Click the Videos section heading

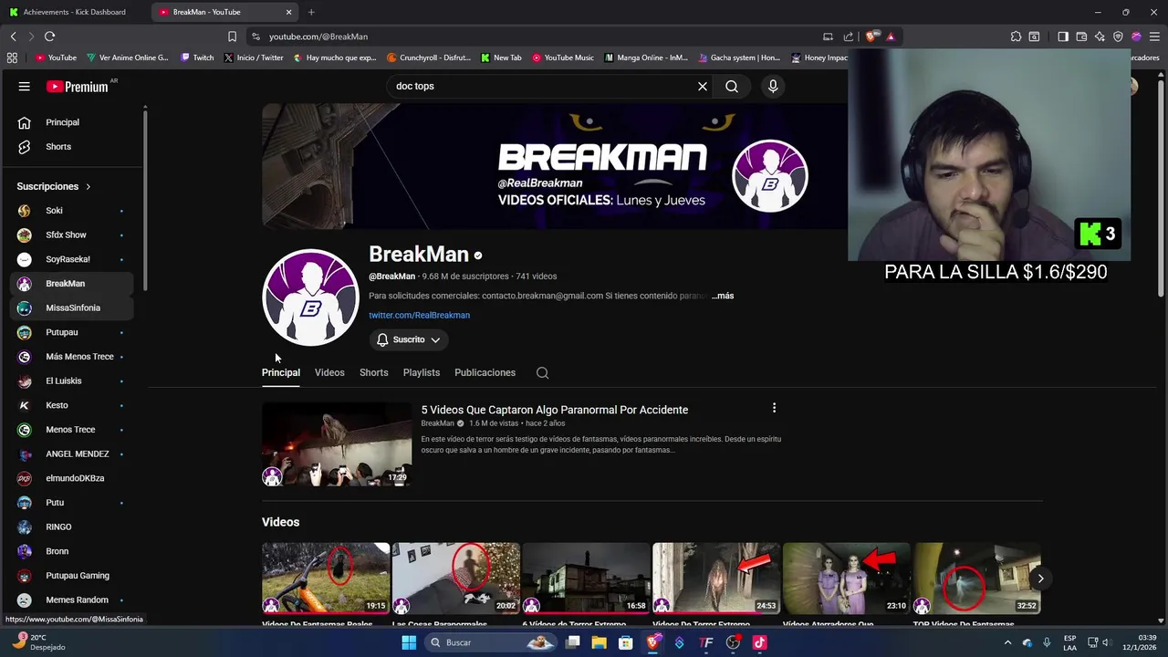click(280, 522)
